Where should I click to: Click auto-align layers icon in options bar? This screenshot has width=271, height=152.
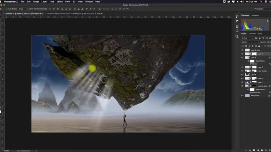tap(100, 9)
